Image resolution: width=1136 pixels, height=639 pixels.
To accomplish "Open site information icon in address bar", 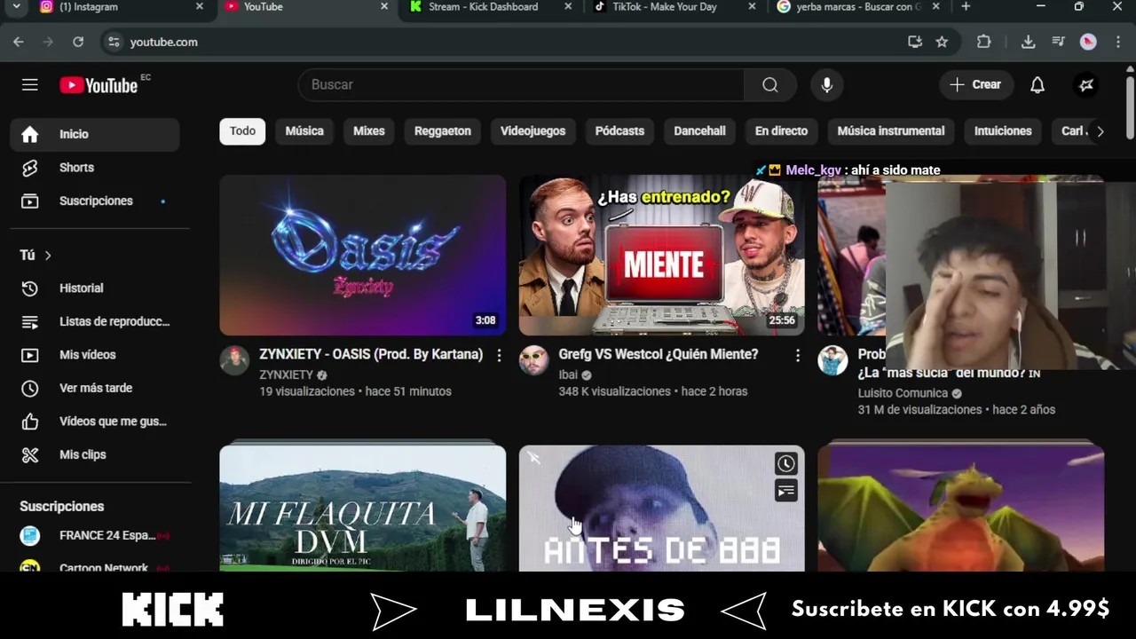I will (113, 42).
